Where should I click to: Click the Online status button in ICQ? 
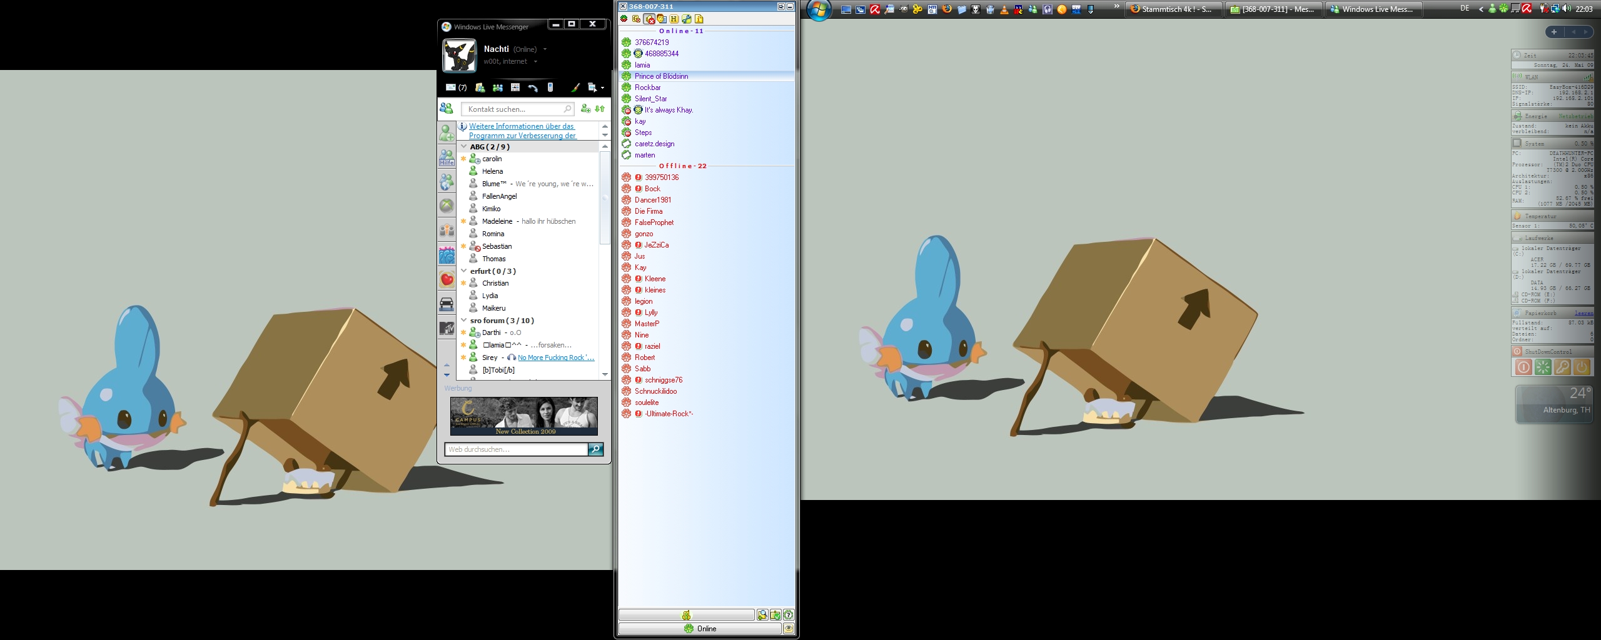(x=699, y=629)
